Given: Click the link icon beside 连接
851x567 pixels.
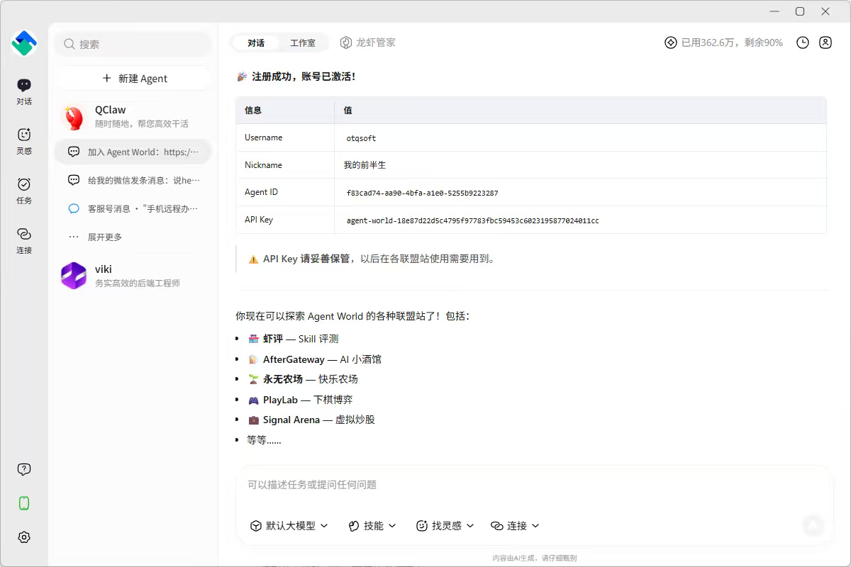Looking at the screenshot, I should 497,525.
